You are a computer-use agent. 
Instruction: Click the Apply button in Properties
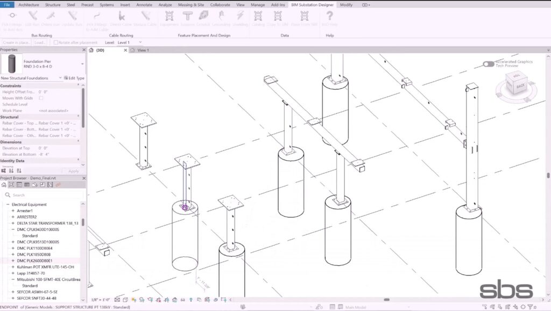pos(74,171)
